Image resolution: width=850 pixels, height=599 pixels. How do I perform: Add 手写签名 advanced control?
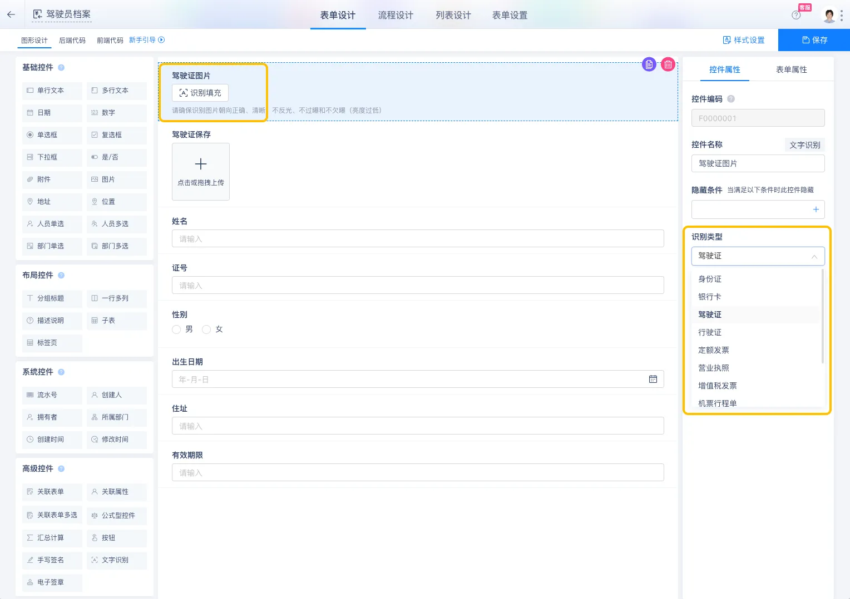[x=52, y=560]
